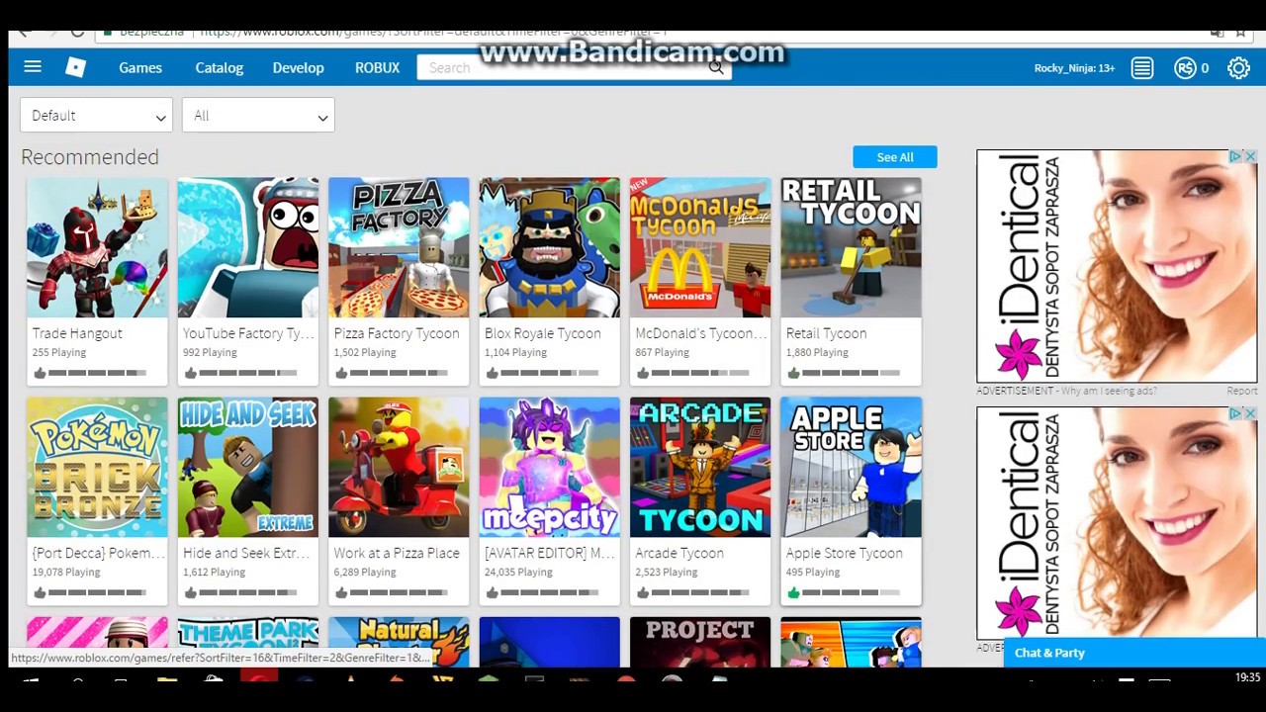Click the 19,078 Playing count text
The height and width of the screenshot is (712, 1266).
pyautogui.click(x=66, y=572)
